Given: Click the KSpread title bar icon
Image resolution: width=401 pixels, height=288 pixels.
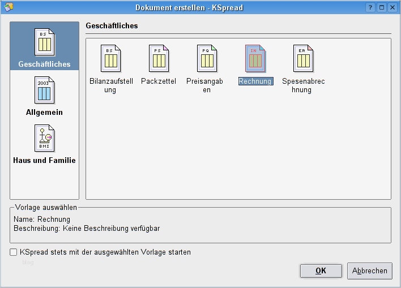Looking at the screenshot, I should (8, 7).
